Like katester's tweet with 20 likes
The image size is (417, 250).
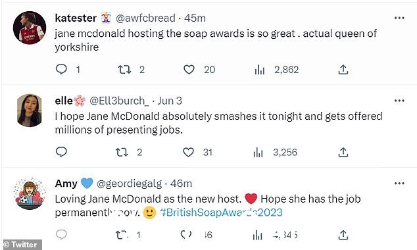(189, 70)
